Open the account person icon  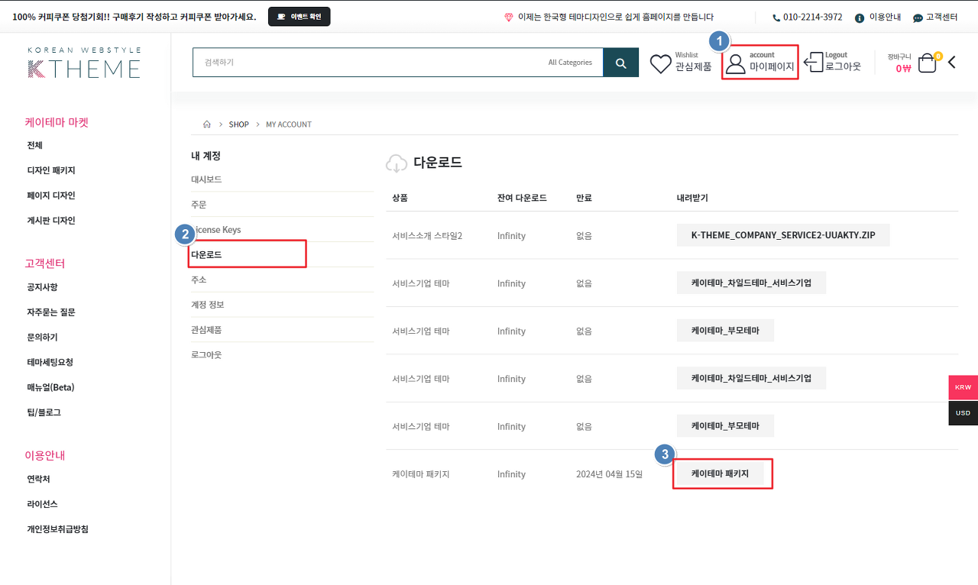click(736, 64)
